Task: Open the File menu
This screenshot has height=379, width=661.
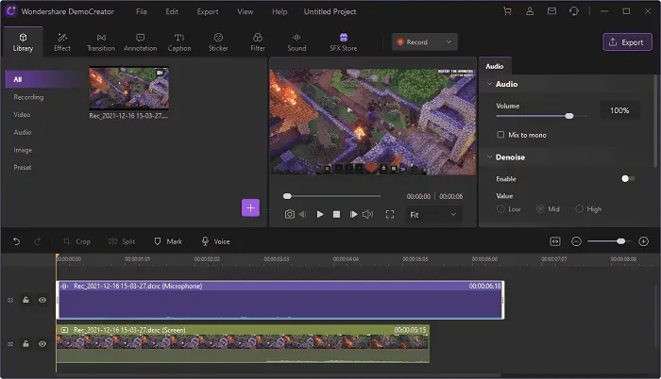Action: click(x=142, y=12)
